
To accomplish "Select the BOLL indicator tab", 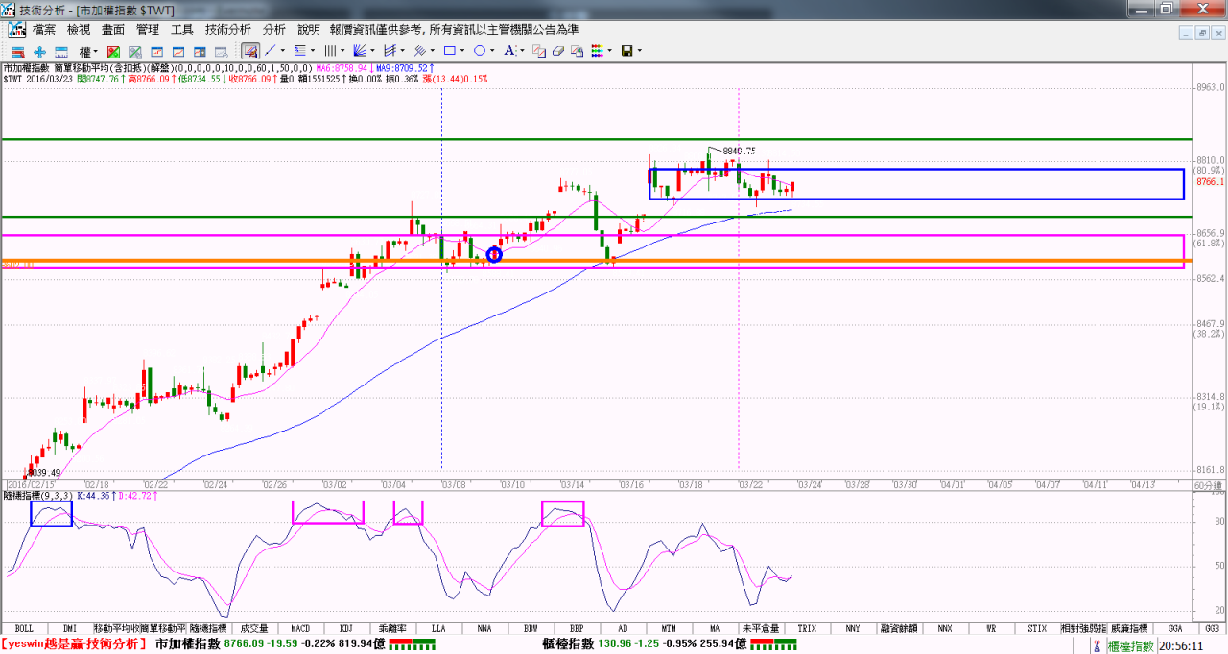I will point(24,629).
